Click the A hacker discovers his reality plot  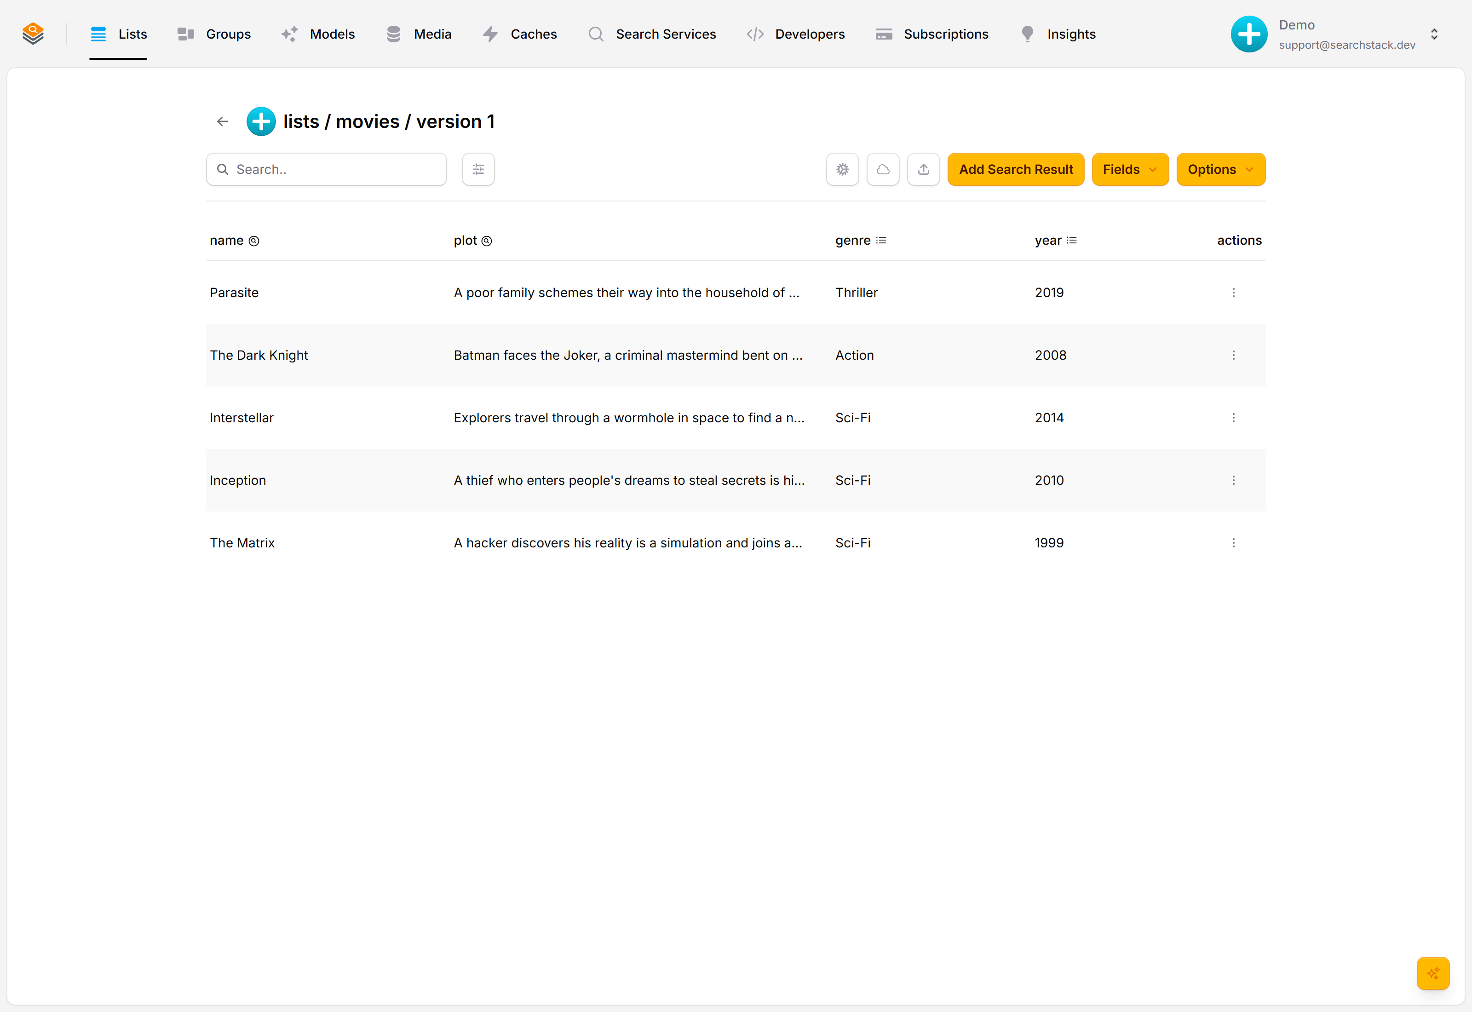[628, 543]
